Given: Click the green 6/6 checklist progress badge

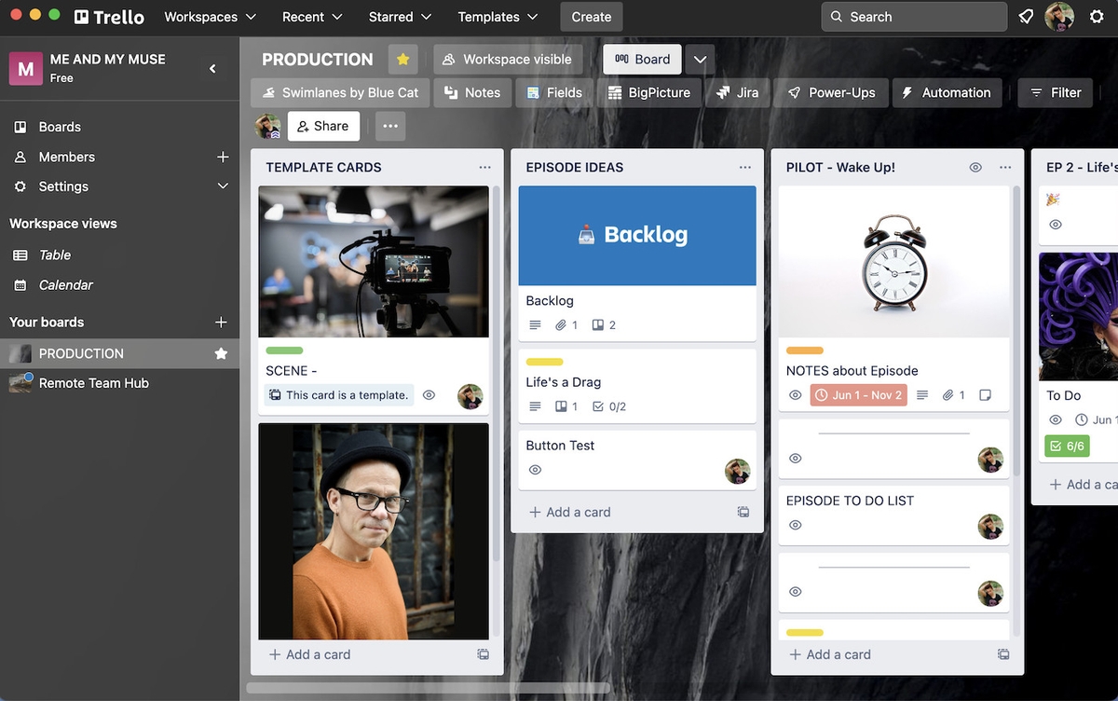Looking at the screenshot, I should coord(1066,446).
